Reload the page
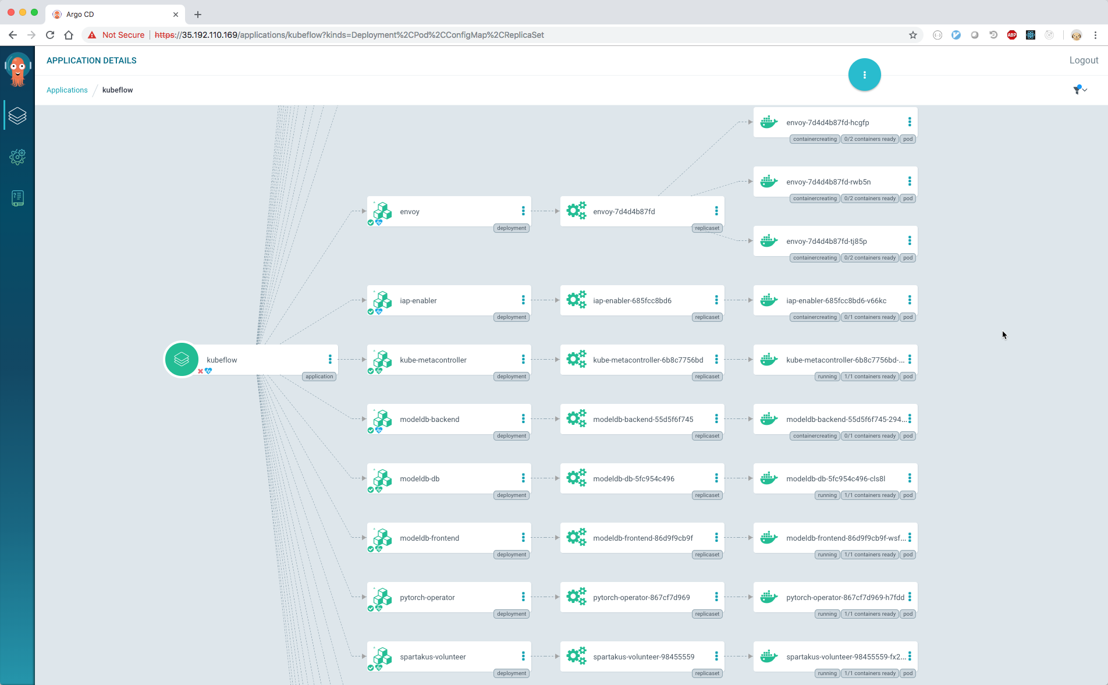This screenshot has height=685, width=1108. 50,35
